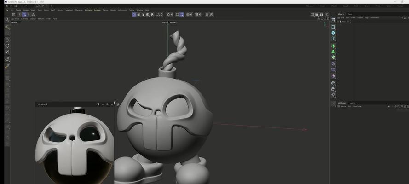Screen dimensions: 409x184
Task: Open the Extensions menu
Action: (122, 10)
